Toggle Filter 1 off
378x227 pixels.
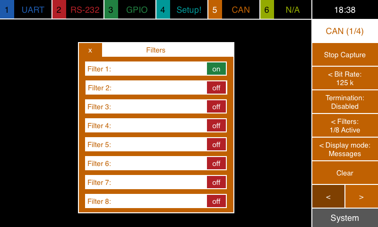pyautogui.click(x=216, y=69)
